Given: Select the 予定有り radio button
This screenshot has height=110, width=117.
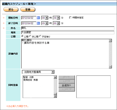Looking at the screenshot, I should click(x=40, y=36).
